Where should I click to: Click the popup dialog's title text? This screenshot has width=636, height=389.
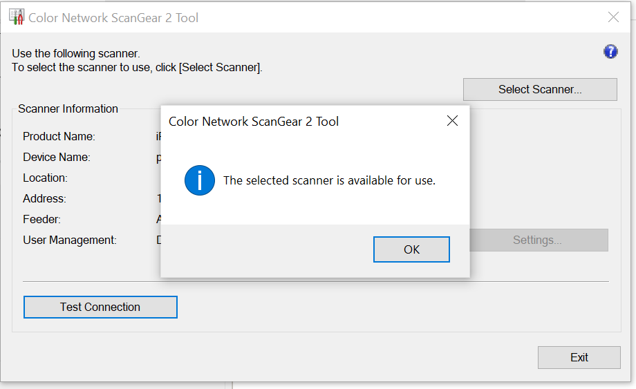tap(254, 122)
